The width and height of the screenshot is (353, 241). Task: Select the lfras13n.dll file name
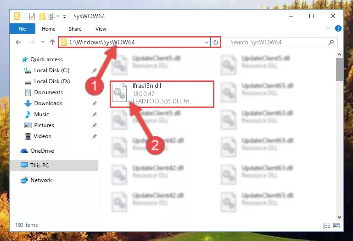(x=147, y=86)
